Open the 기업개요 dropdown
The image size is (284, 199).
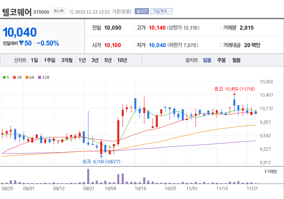click(161, 11)
